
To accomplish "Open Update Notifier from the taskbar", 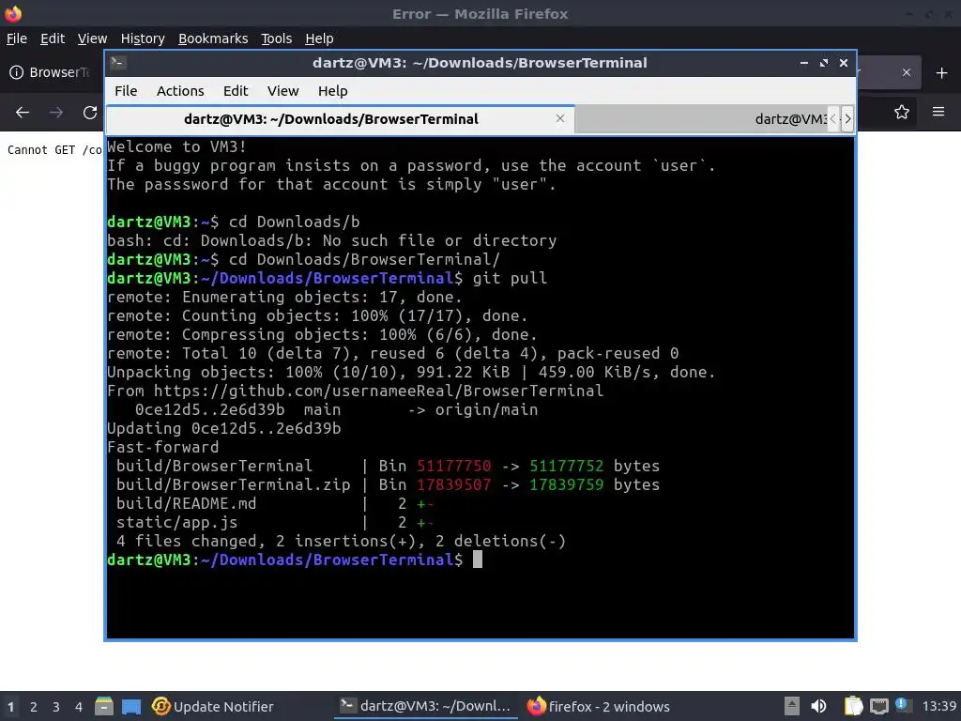I will (213, 706).
